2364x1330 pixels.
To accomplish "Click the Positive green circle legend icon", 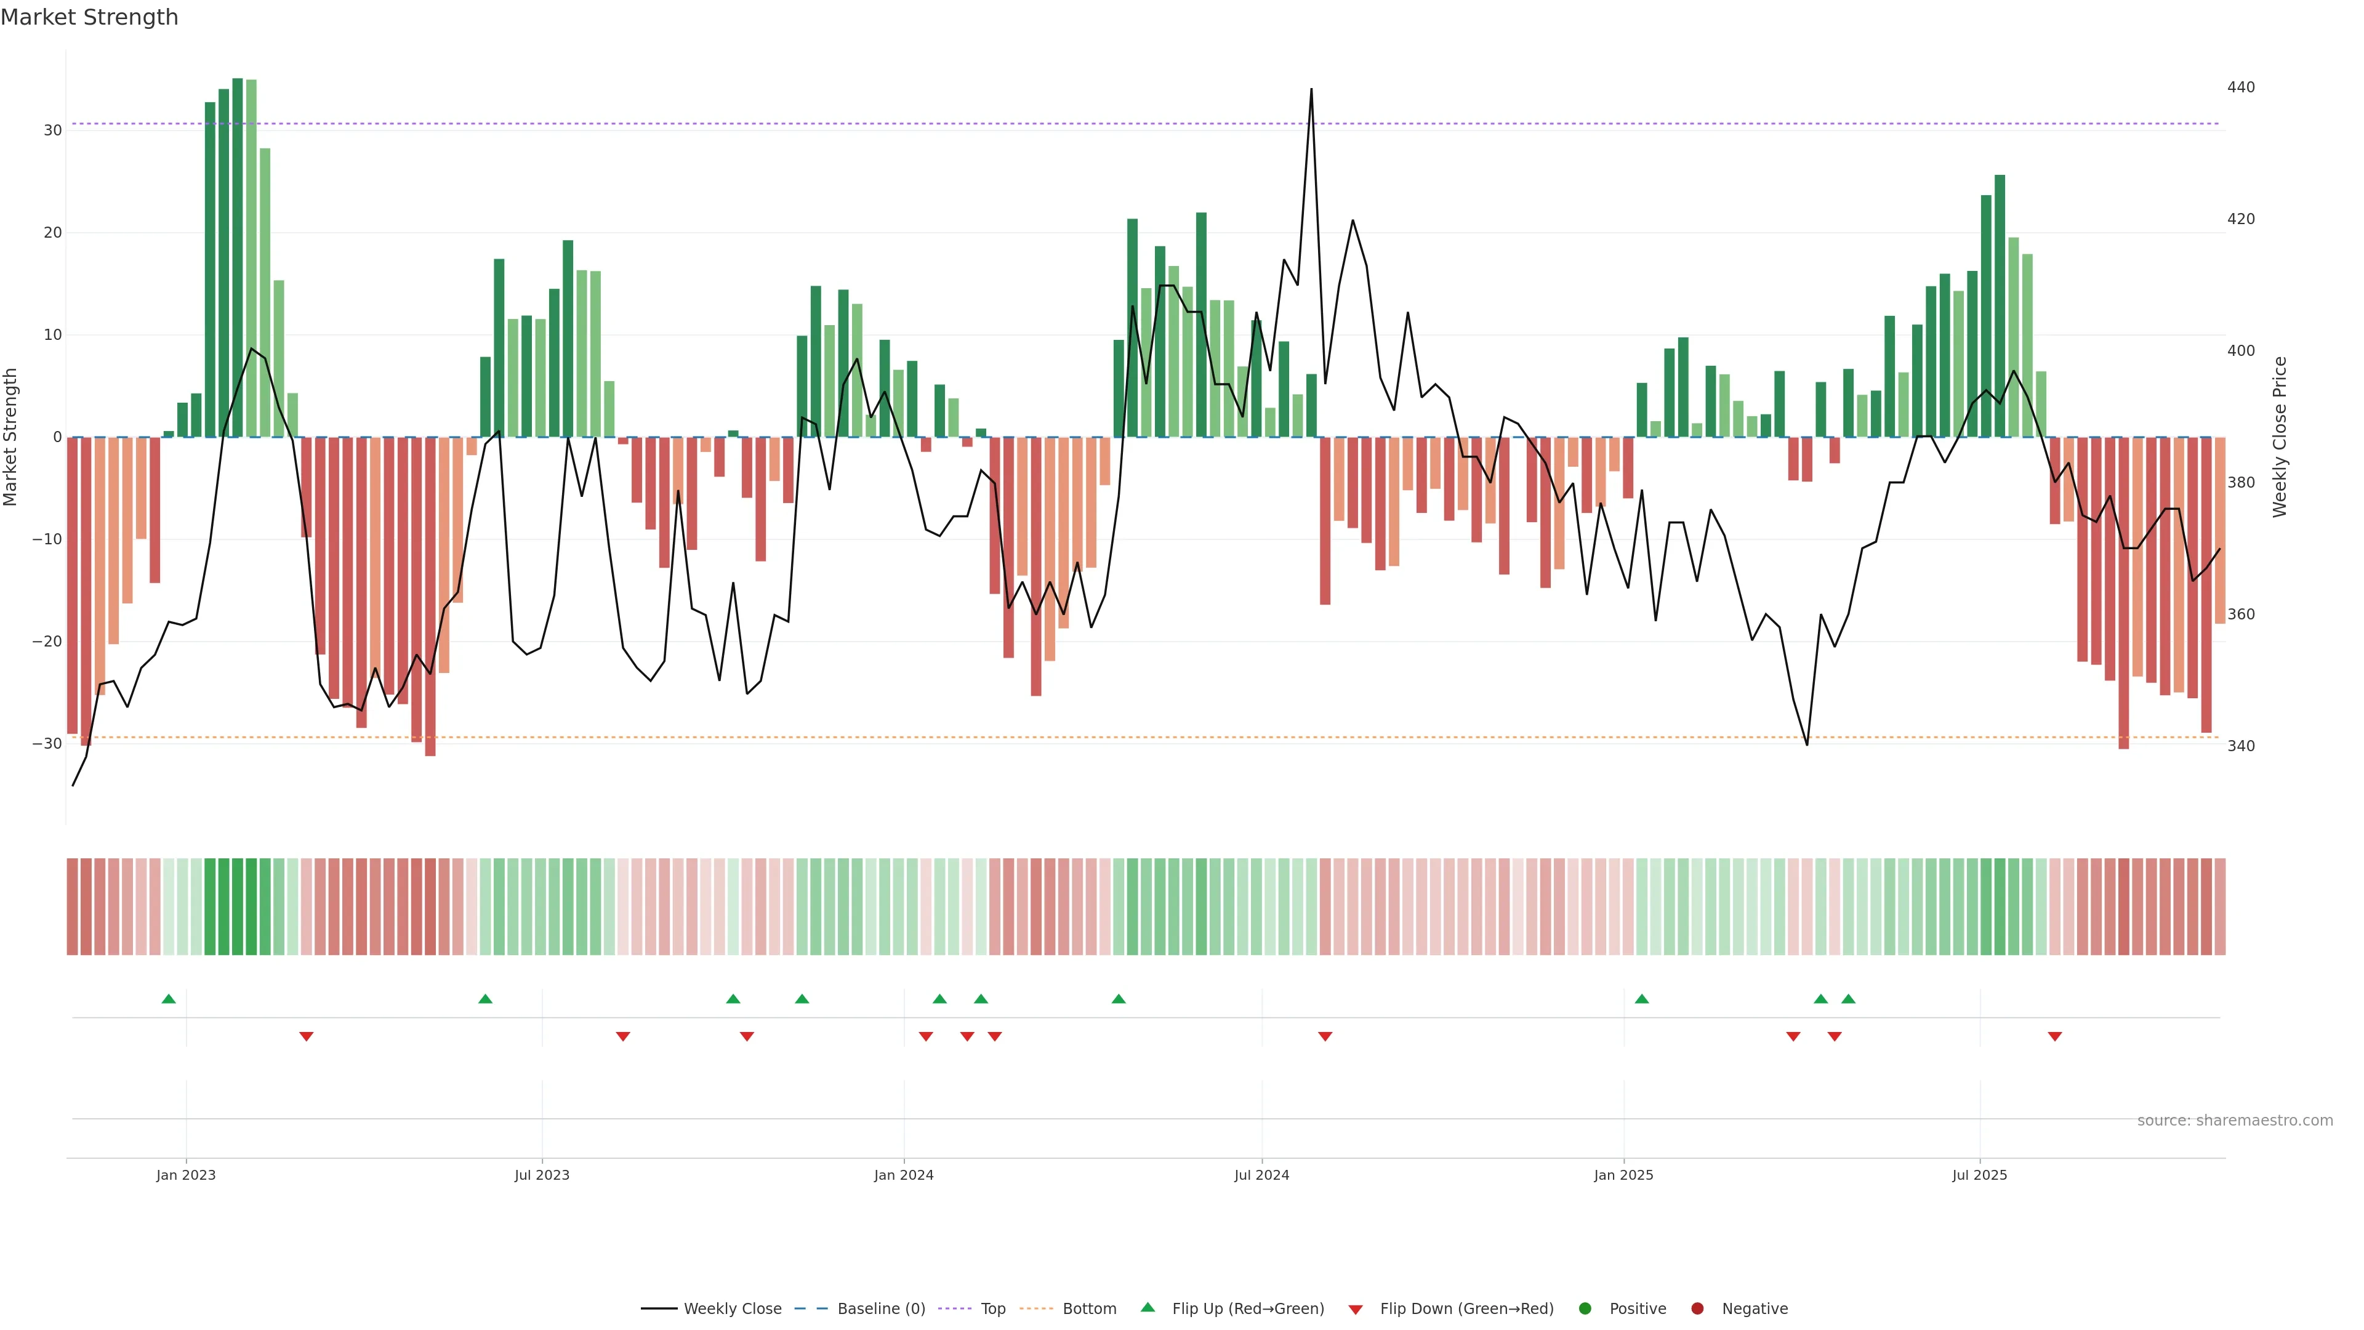I will point(1585,1309).
